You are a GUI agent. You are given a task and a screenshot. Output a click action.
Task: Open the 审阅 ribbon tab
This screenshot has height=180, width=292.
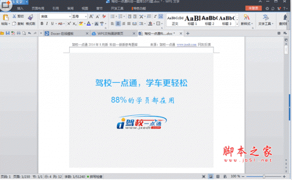(70, 8)
